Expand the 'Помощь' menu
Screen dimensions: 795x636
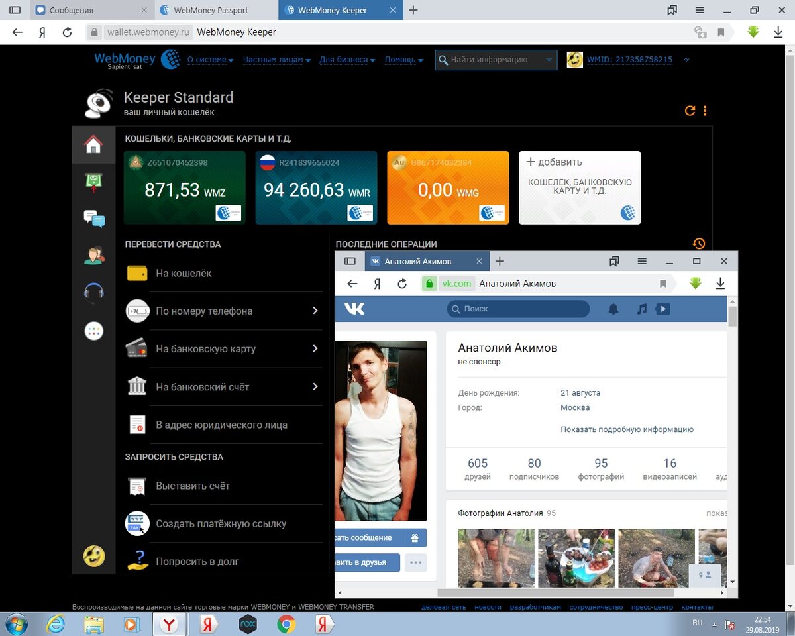404,60
